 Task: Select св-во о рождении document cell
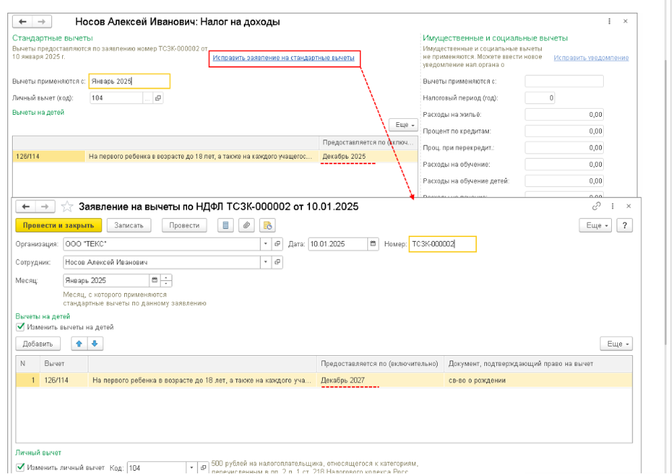point(538,381)
